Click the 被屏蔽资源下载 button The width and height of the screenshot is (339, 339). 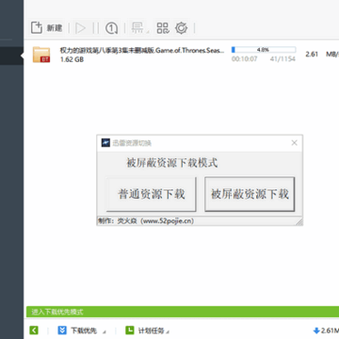(x=250, y=194)
